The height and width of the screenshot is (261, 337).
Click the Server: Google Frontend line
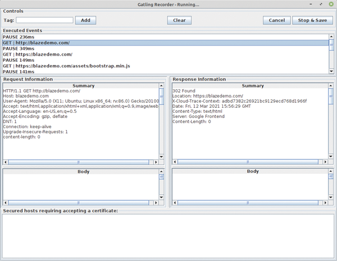coord(198,116)
